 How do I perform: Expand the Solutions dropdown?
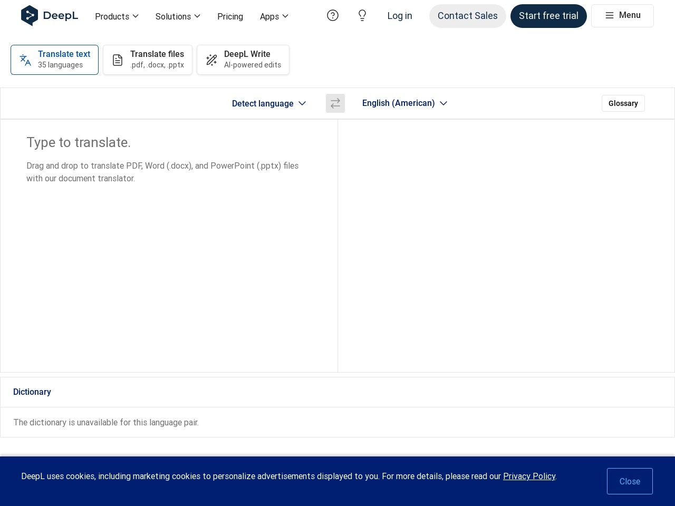[178, 16]
